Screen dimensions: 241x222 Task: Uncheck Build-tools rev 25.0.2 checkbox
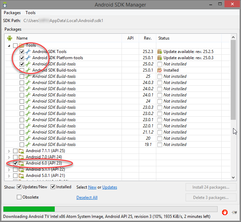[22, 64]
